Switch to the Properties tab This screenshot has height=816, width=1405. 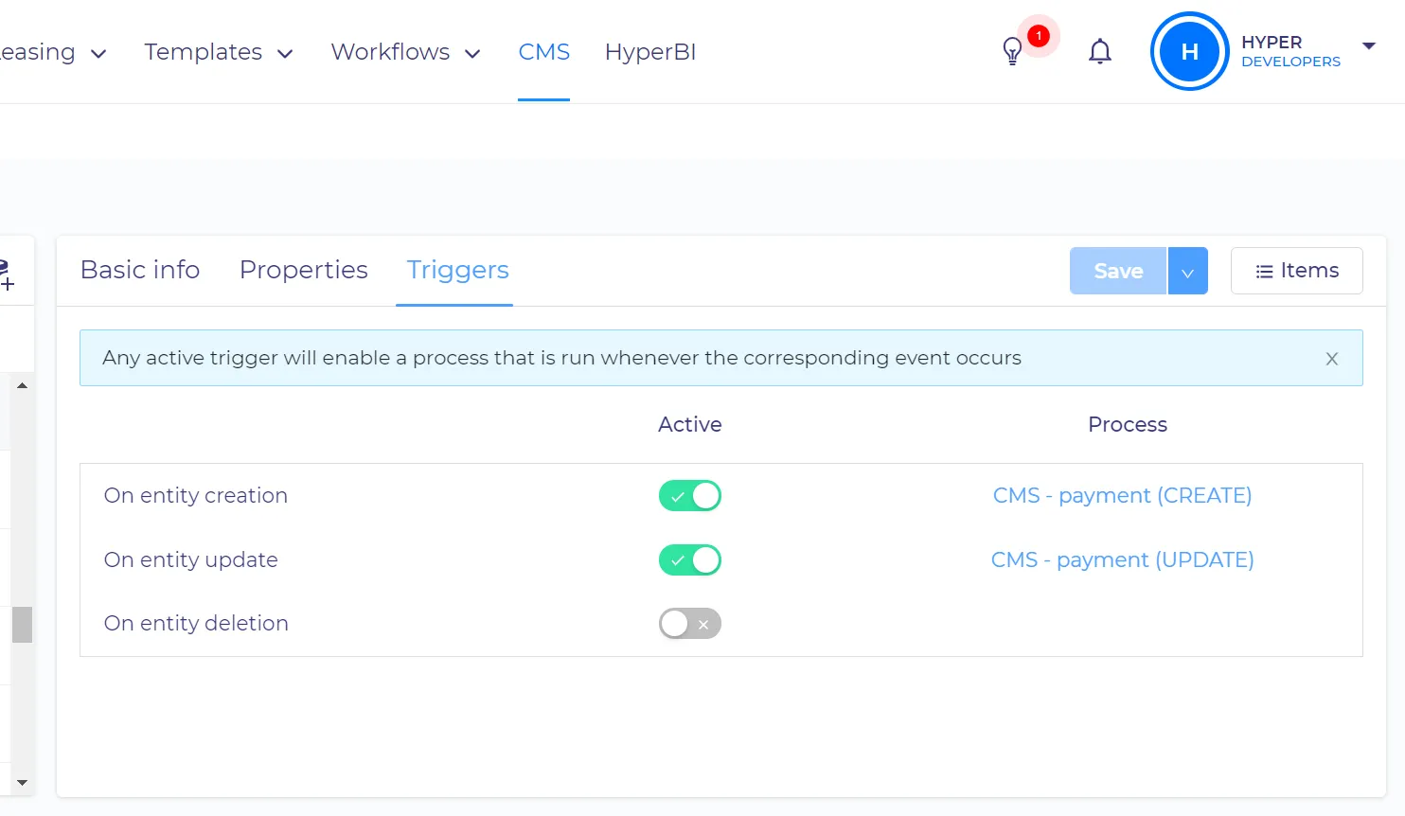pyautogui.click(x=304, y=270)
